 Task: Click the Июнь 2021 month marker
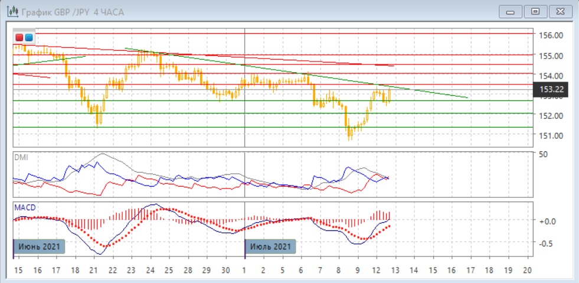click(x=38, y=246)
